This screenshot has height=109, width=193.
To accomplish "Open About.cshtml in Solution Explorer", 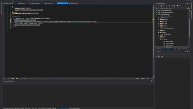I will click(x=169, y=41).
